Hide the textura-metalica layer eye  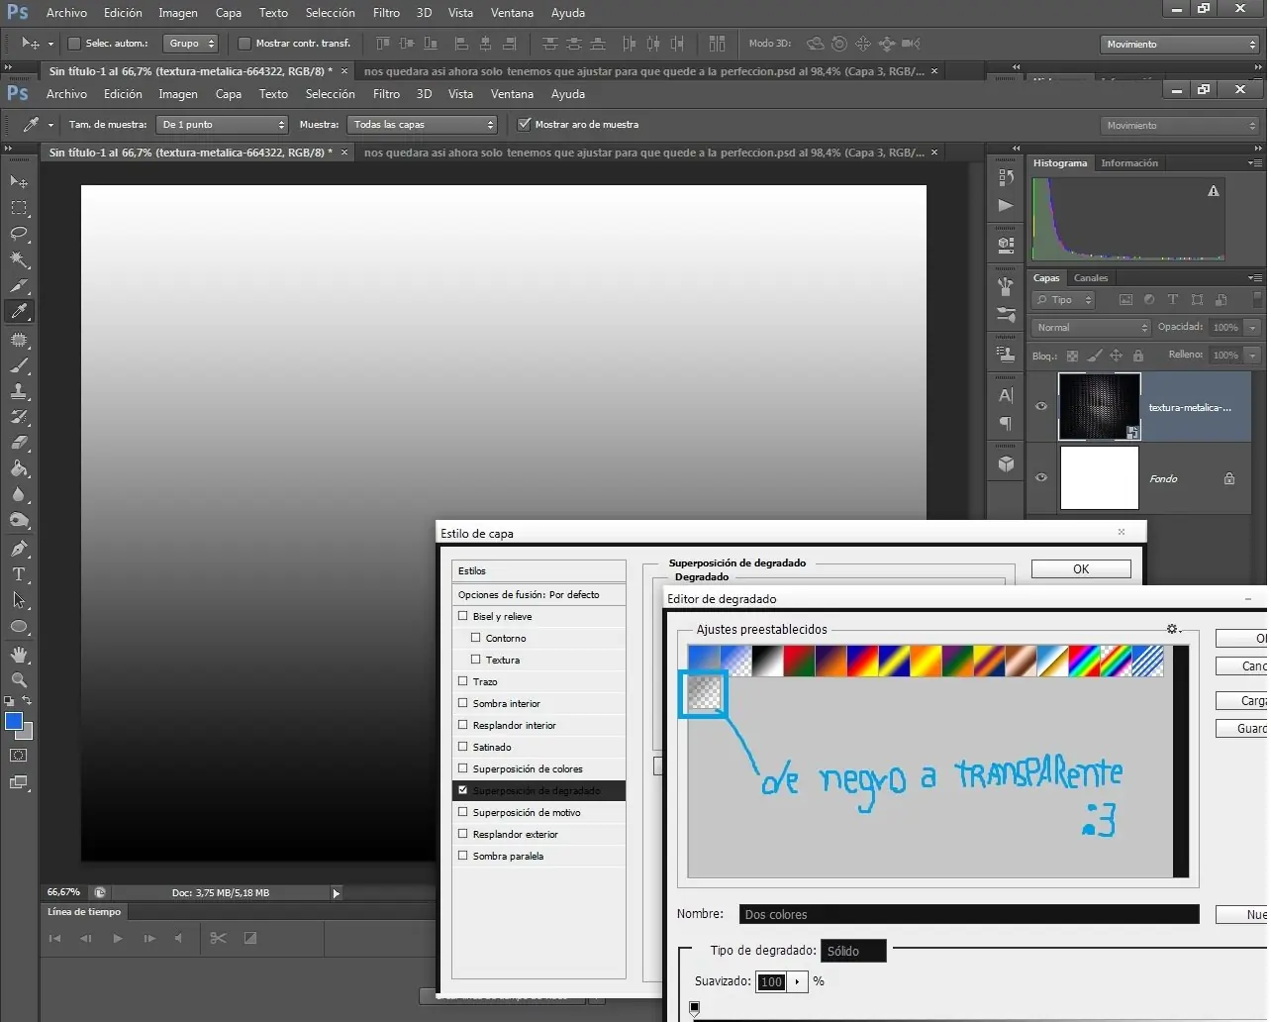tap(1040, 406)
